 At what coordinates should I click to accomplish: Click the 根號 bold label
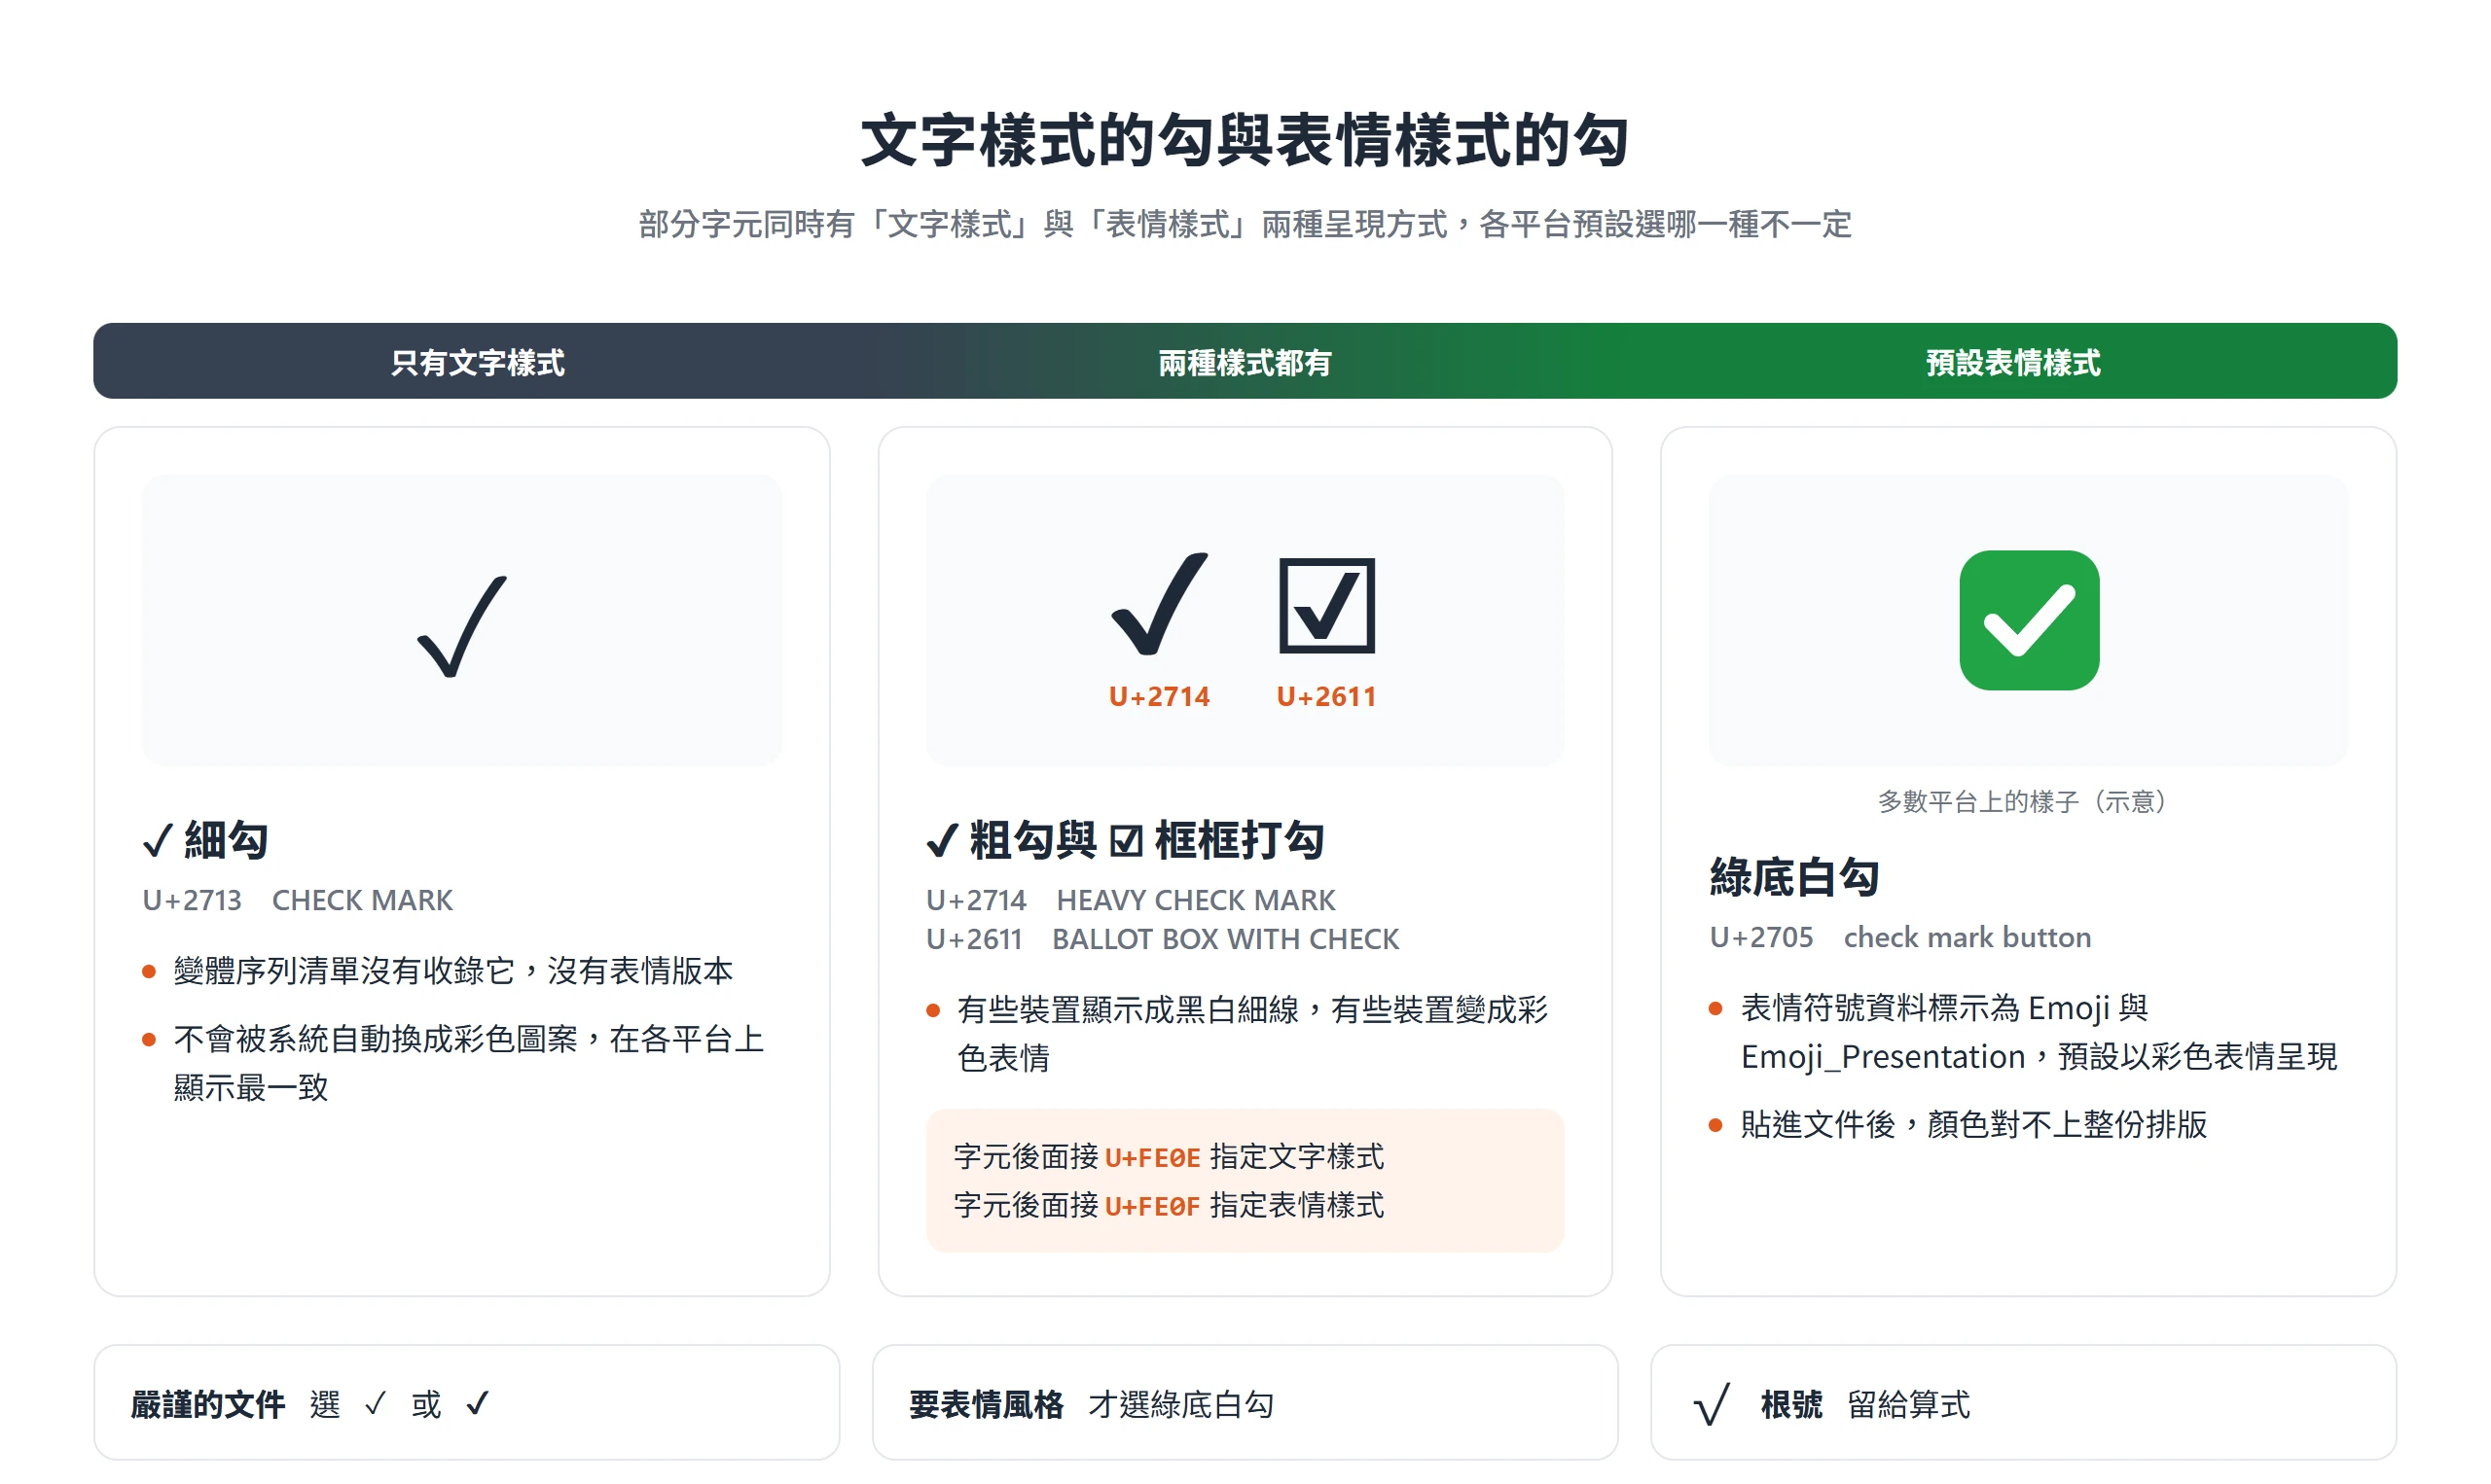click(1791, 1404)
